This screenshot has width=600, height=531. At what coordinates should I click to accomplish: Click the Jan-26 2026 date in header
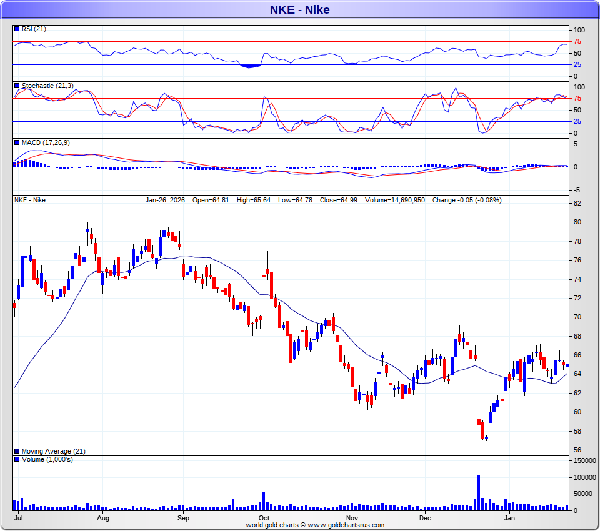[165, 200]
